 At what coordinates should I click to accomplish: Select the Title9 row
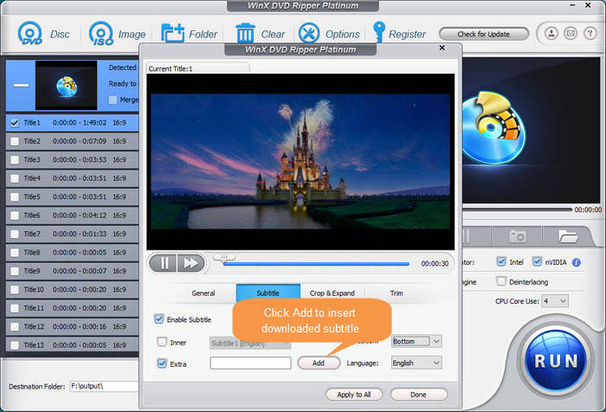72,271
